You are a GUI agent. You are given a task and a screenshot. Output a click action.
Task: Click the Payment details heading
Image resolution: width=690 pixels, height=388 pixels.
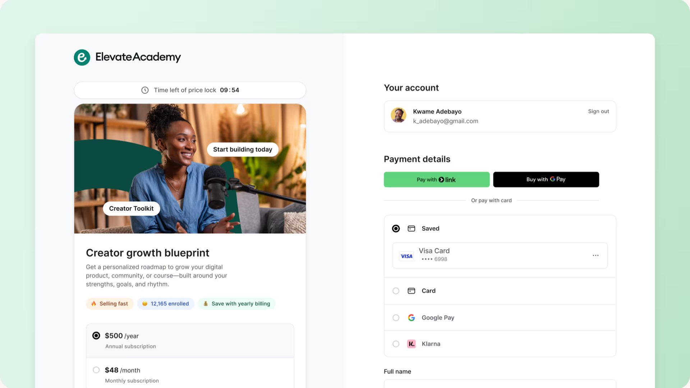pyautogui.click(x=417, y=159)
